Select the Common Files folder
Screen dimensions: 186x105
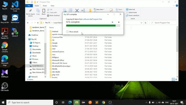(58, 37)
